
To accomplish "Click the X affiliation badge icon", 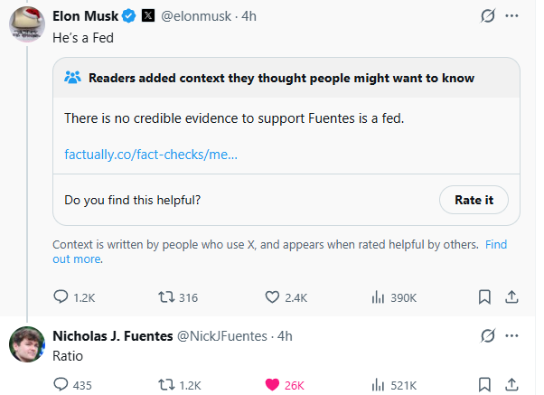I will (x=148, y=17).
